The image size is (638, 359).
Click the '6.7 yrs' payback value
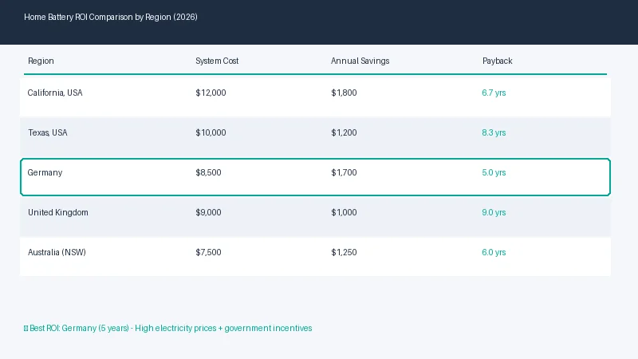494,93
